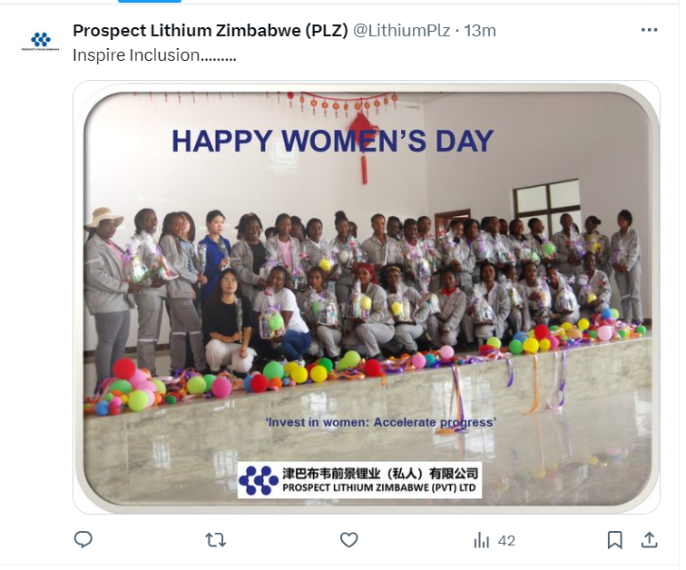Click the 13m timestamp to open the tweet
The image size is (686, 570).
pyautogui.click(x=480, y=31)
